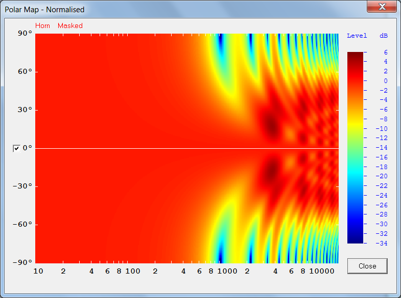Click the red 'Masked' label
The width and height of the screenshot is (401, 298).
[x=70, y=26]
